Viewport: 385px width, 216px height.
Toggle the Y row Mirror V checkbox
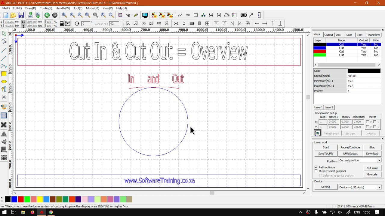point(375,127)
